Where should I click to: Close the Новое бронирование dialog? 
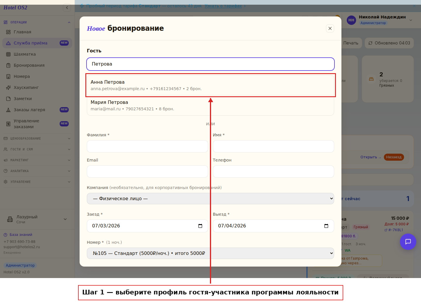(x=330, y=28)
